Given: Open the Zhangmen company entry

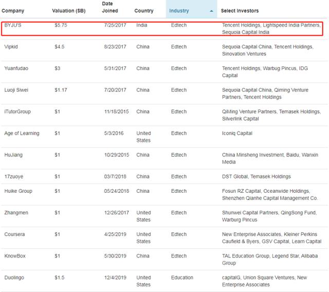Looking at the screenshot, I should point(16,212).
